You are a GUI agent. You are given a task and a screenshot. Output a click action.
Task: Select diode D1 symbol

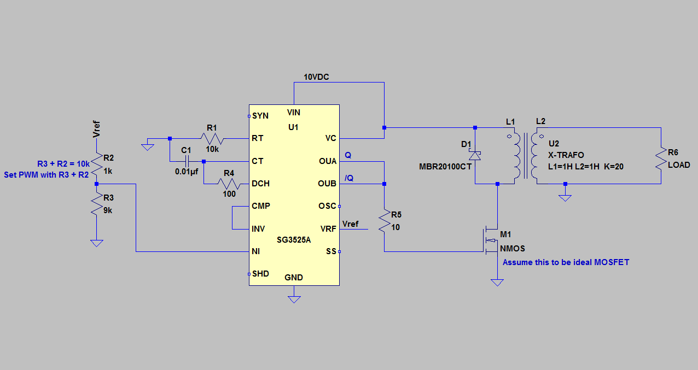(475, 155)
